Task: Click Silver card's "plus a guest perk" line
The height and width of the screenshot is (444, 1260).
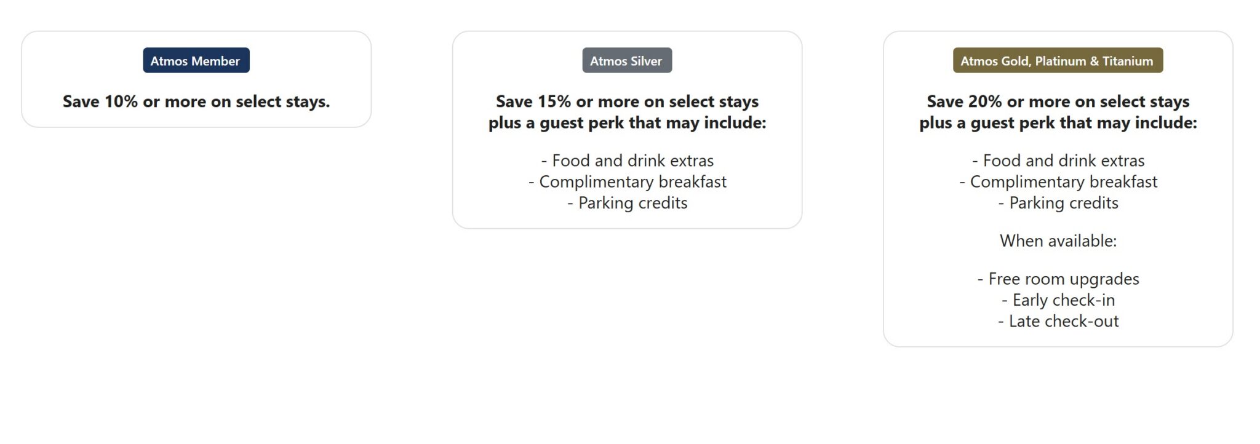Action: click(x=627, y=123)
